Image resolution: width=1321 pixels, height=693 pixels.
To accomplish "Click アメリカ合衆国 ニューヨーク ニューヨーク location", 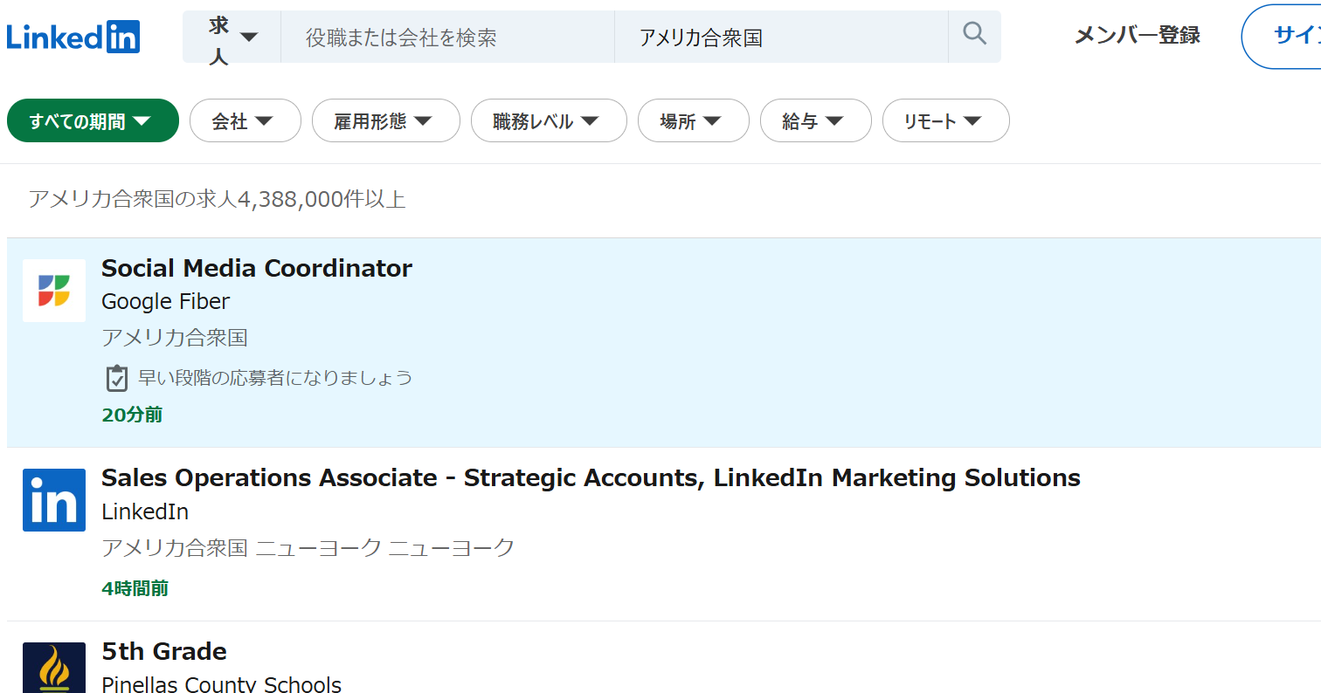I will [x=308, y=548].
